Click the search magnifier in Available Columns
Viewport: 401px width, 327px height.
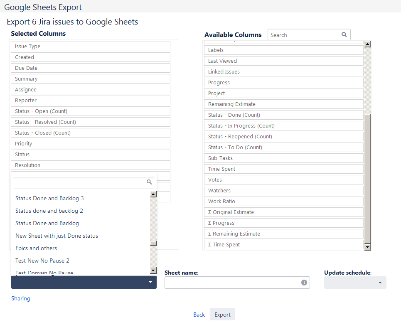(x=344, y=35)
